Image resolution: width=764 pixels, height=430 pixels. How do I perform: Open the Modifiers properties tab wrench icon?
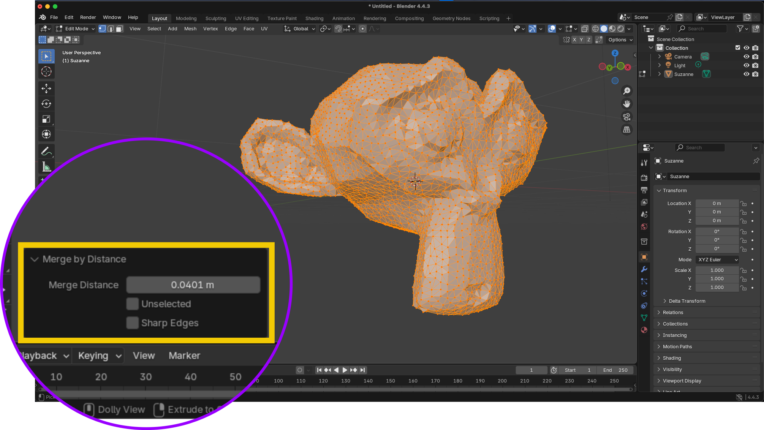coord(644,269)
